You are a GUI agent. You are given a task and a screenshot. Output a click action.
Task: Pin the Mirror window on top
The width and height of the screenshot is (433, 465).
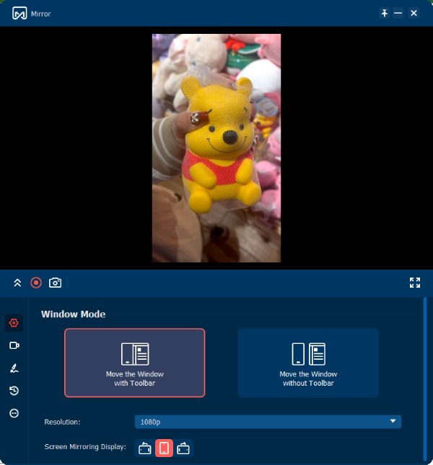tap(385, 13)
